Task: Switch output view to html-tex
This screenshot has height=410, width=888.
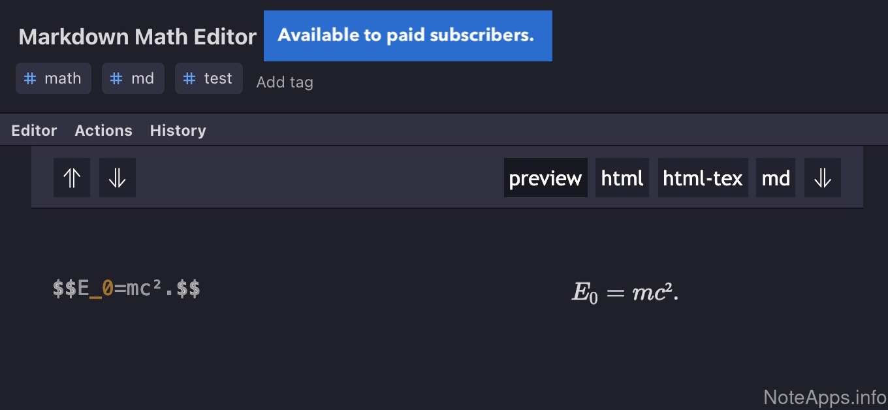Action: click(703, 178)
